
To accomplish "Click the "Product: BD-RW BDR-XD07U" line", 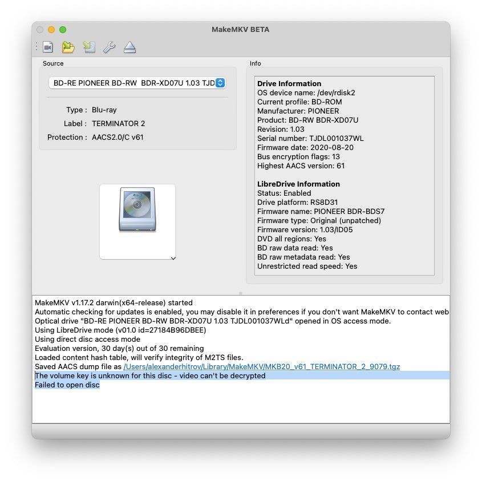I will click(x=307, y=120).
